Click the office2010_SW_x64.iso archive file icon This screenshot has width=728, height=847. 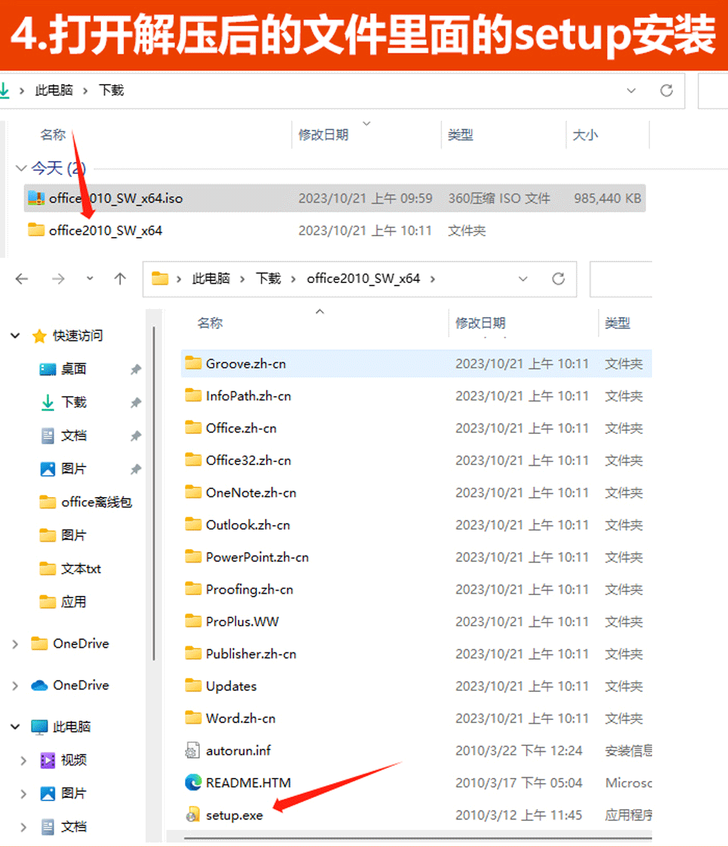pos(36,198)
